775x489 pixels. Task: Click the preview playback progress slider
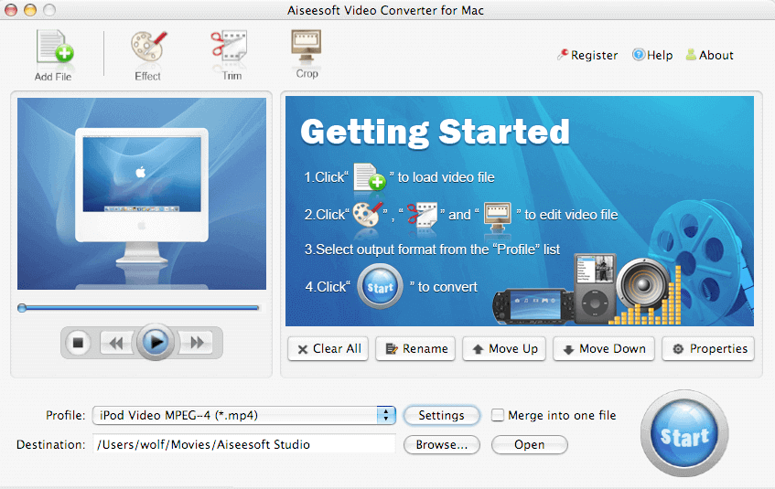coord(138,308)
